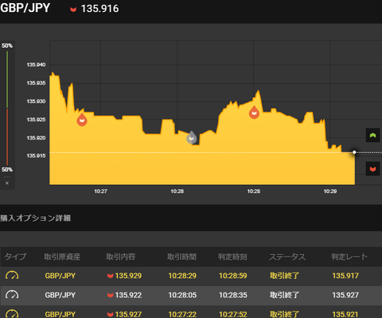The width and height of the screenshot is (382, 318).
Task: Click trade time 10:28:05
Action: [182, 295]
